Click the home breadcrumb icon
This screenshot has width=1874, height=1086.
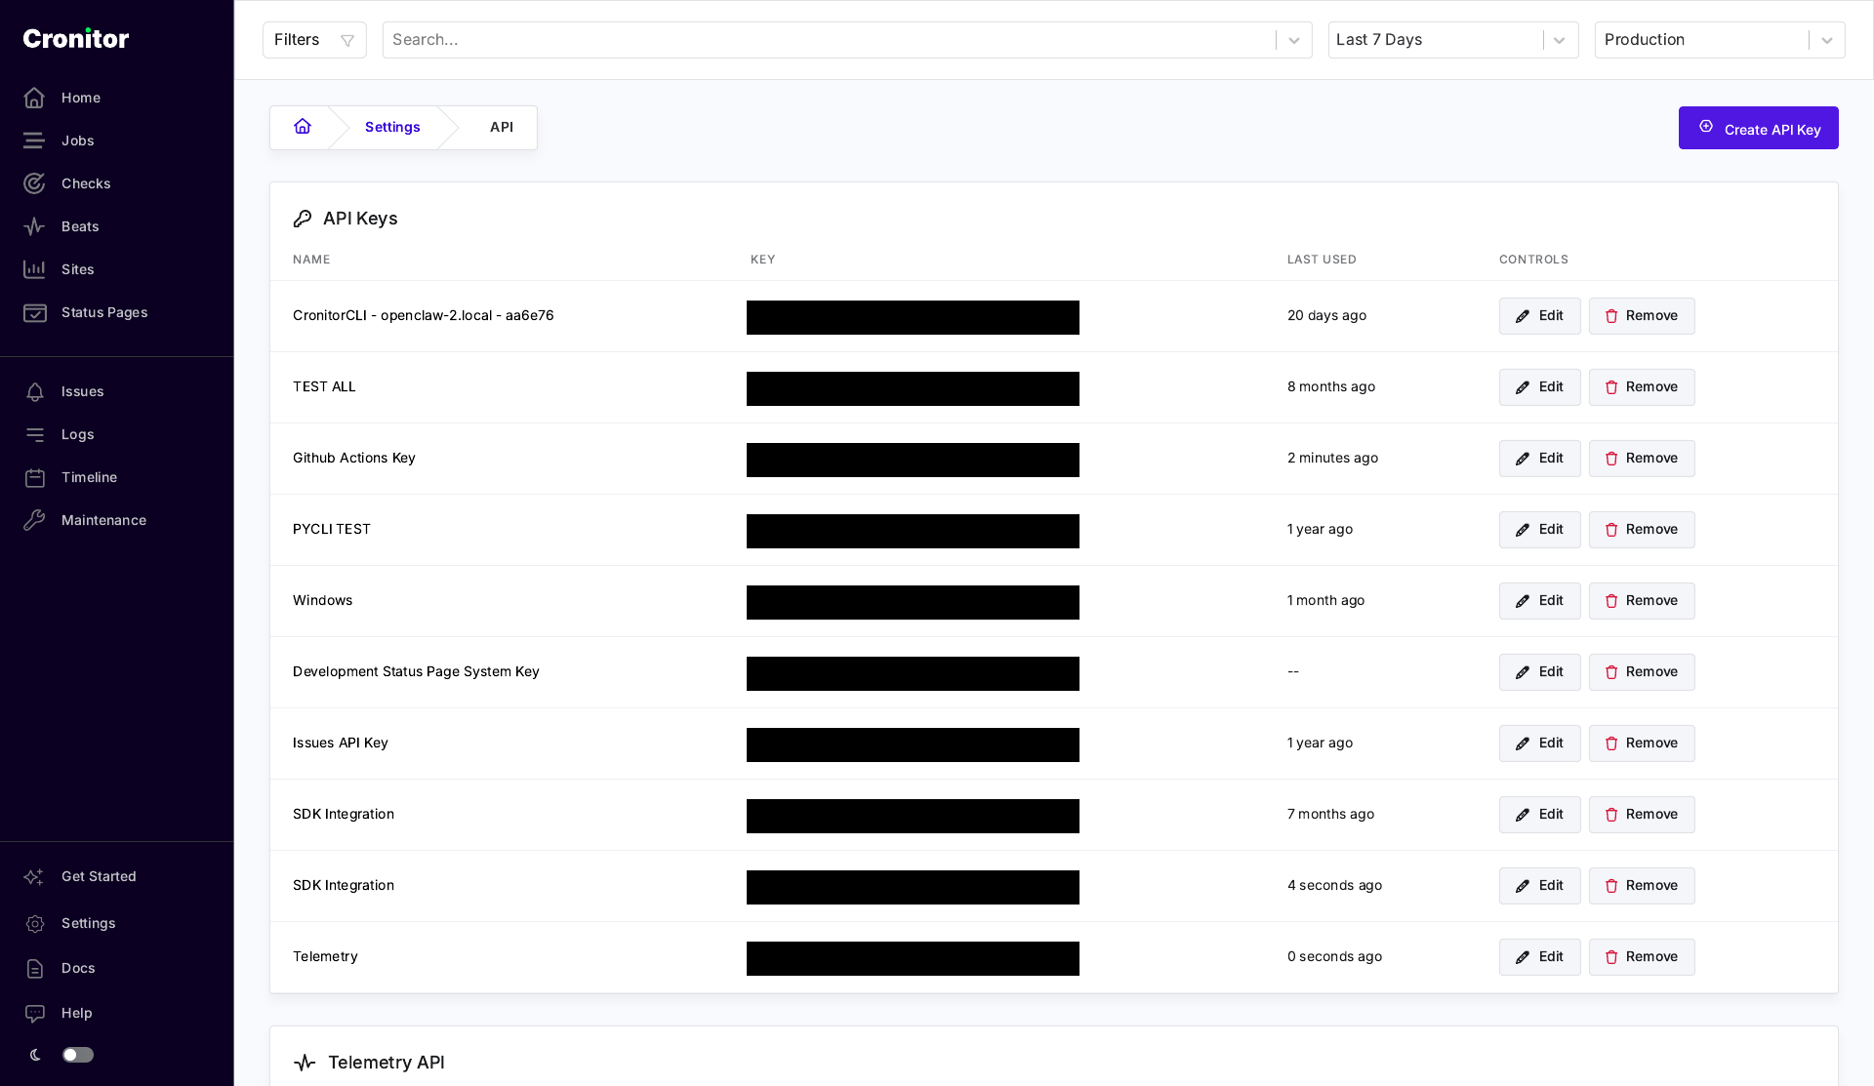click(303, 127)
